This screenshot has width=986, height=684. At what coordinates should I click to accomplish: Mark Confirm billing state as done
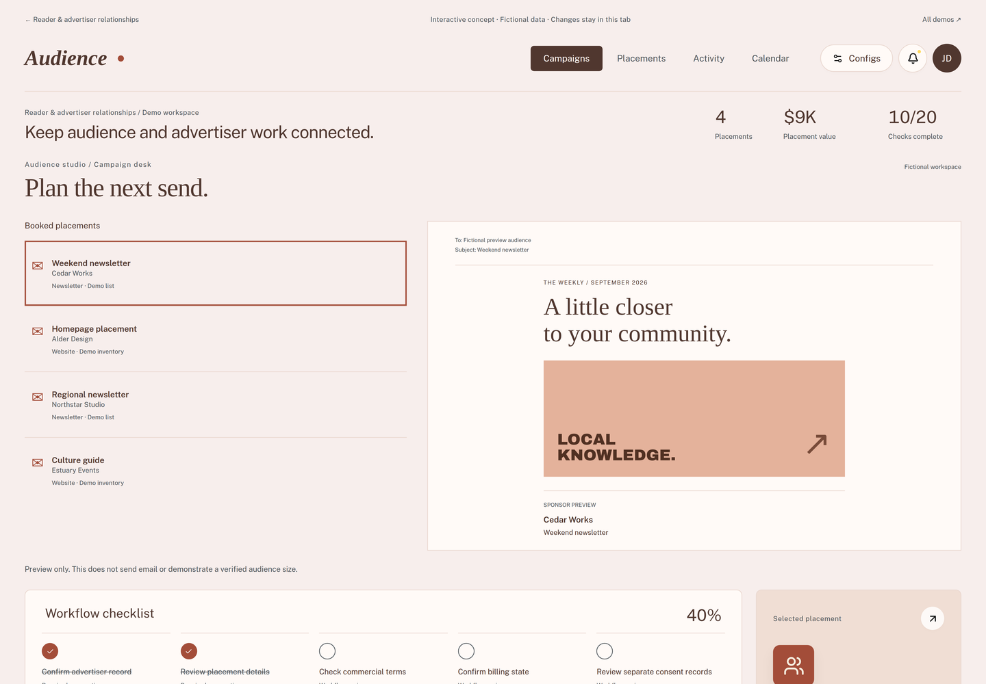click(x=466, y=651)
